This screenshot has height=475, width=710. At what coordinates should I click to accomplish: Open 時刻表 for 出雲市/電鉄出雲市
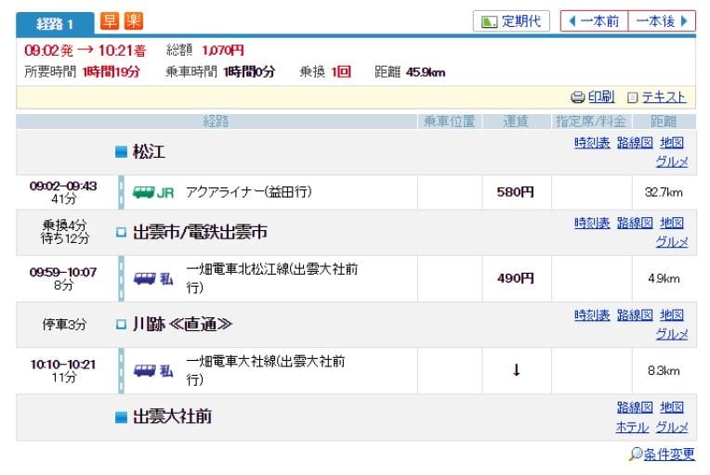tap(592, 223)
